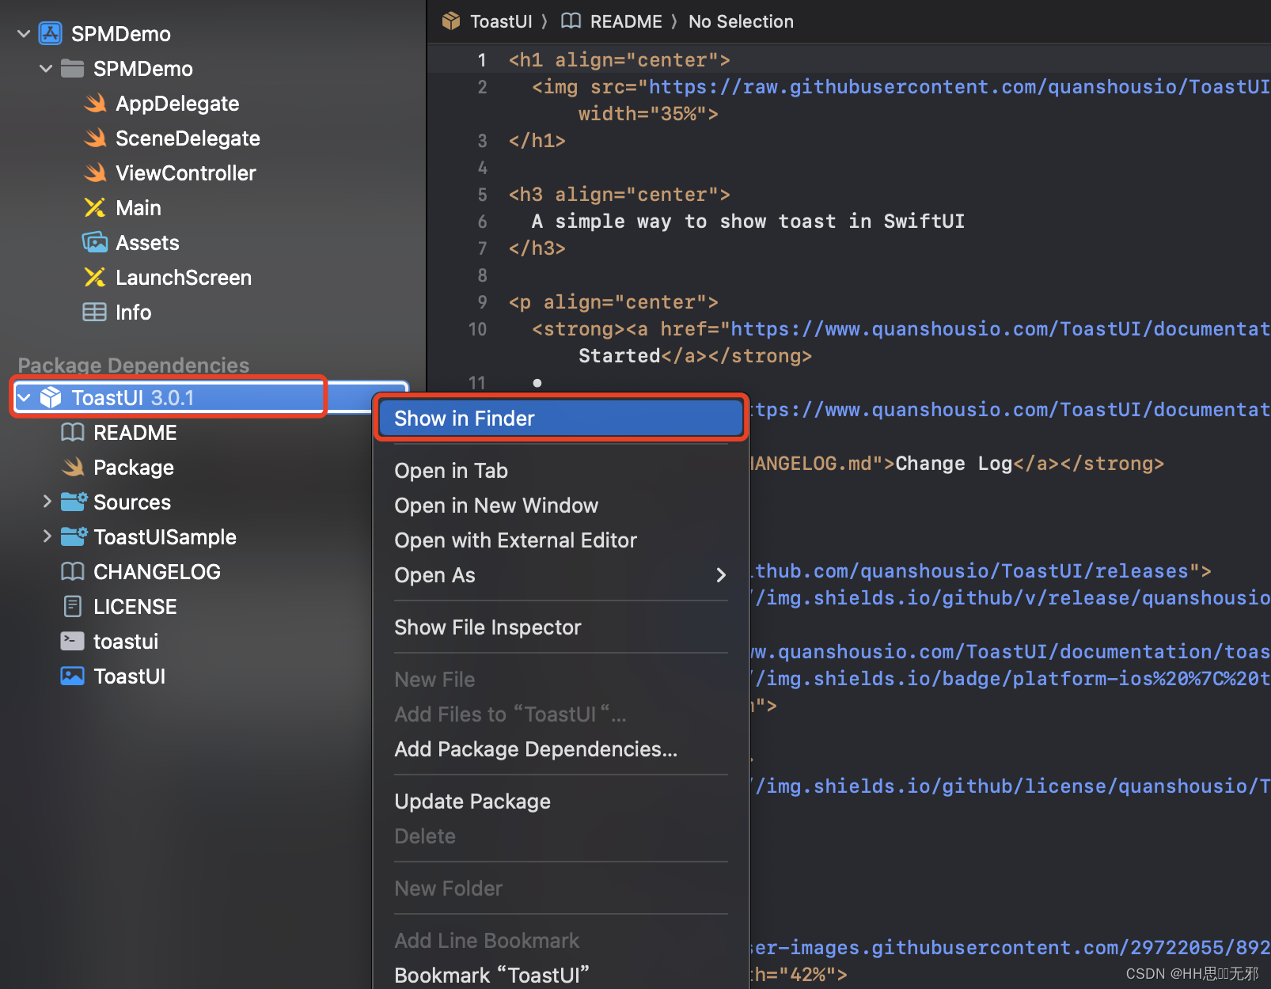Viewport: 1271px width, 989px height.
Task: Click the ViewController Swift file icon
Action: pos(96,172)
